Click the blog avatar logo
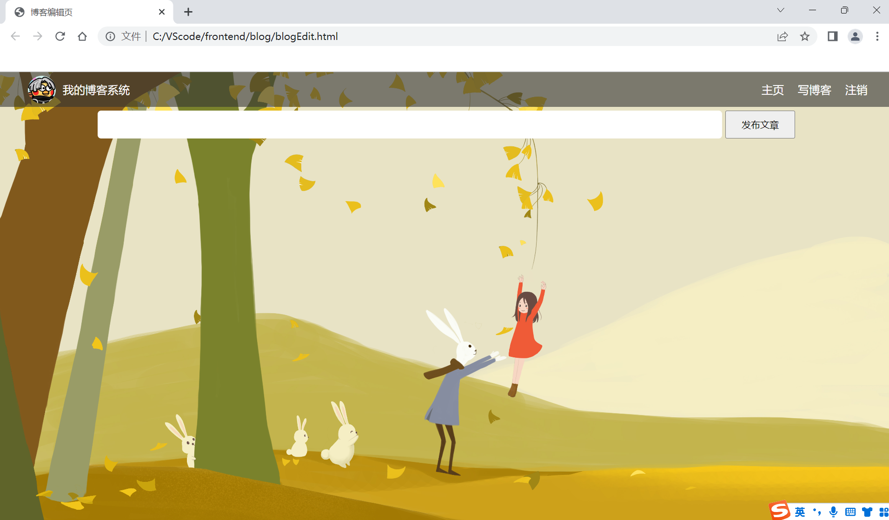889x520 pixels. coord(42,90)
